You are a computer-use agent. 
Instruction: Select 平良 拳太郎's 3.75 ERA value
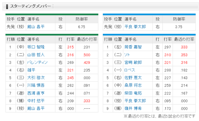tap(179, 27)
